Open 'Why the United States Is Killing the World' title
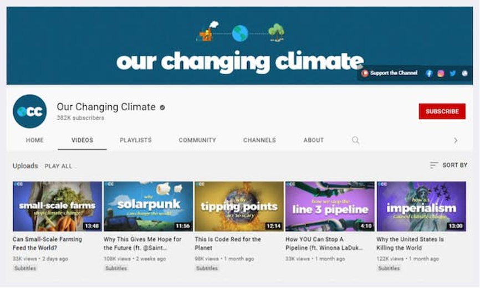 (410, 243)
